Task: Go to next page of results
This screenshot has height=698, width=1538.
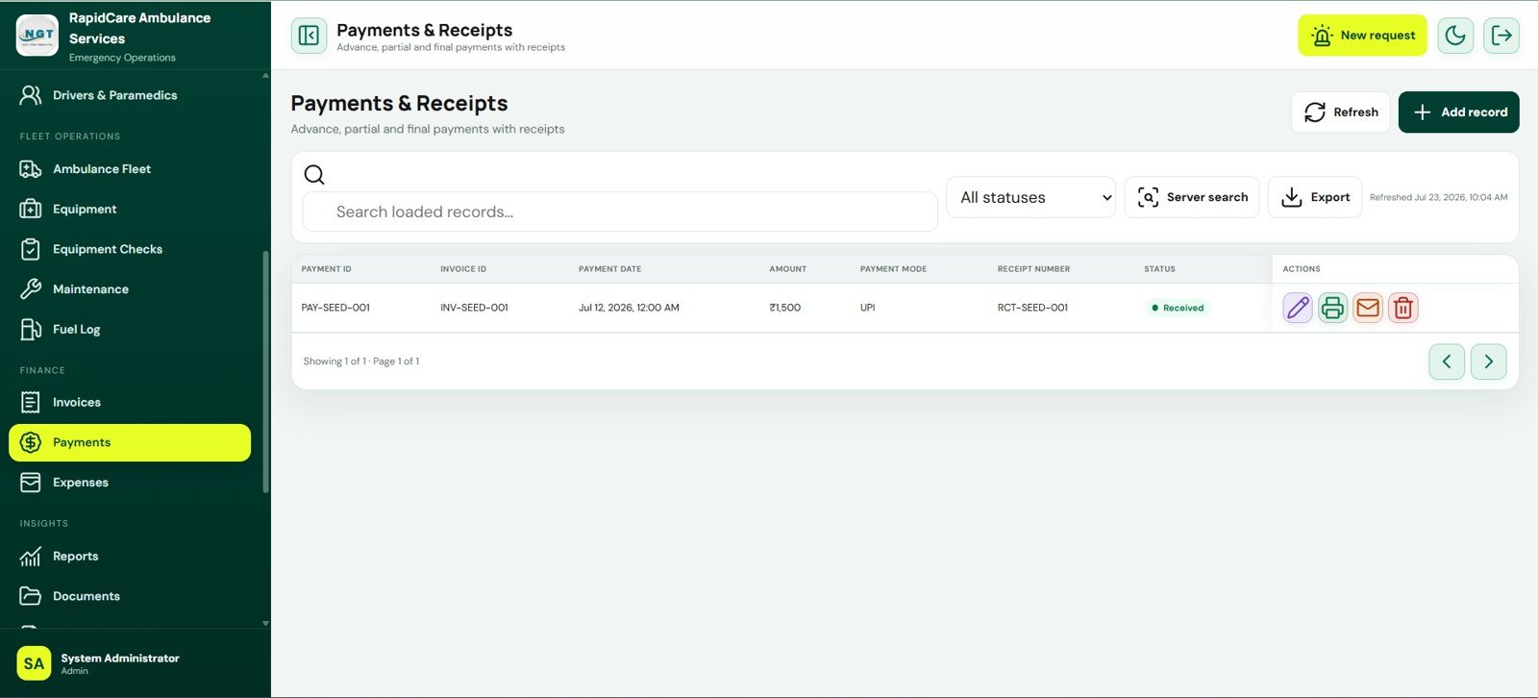Action: pyautogui.click(x=1489, y=361)
